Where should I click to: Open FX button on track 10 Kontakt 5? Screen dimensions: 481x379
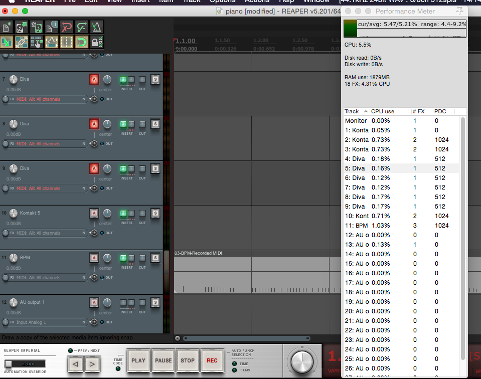click(12, 233)
